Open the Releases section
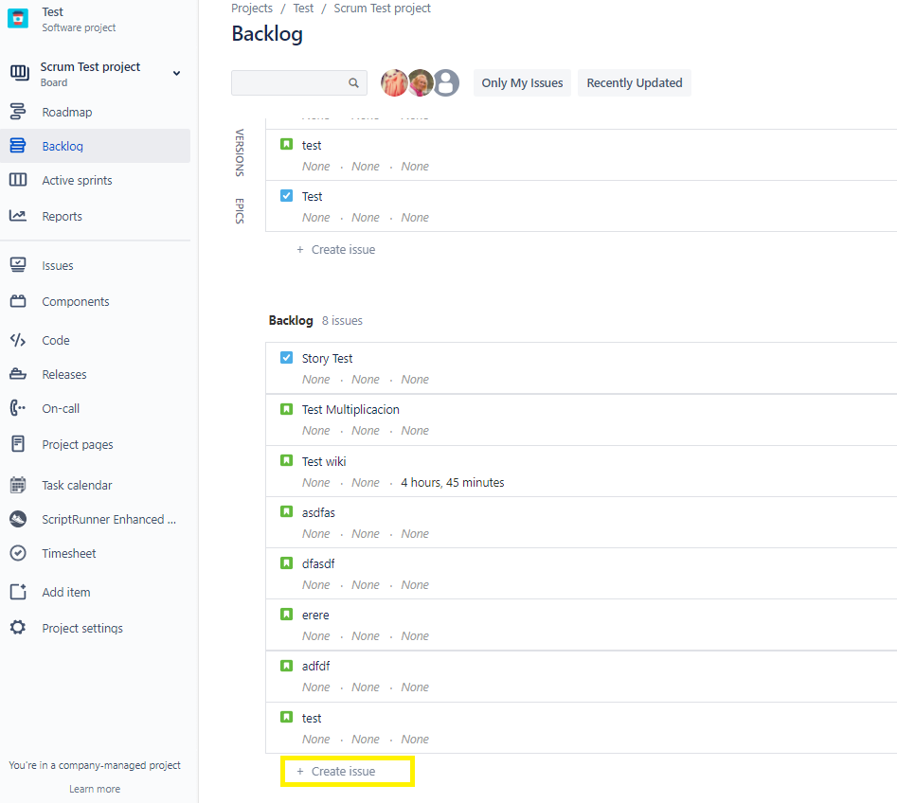 (x=17, y=374)
